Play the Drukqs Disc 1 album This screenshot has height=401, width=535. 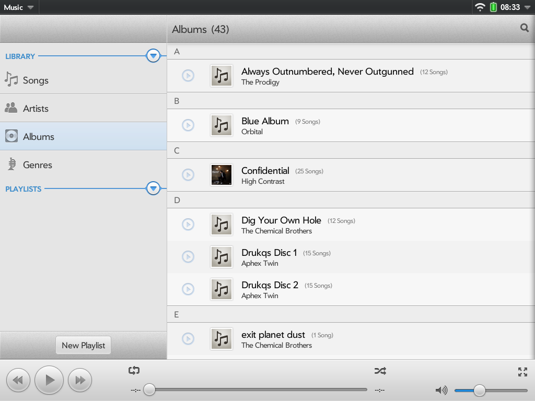pos(188,257)
